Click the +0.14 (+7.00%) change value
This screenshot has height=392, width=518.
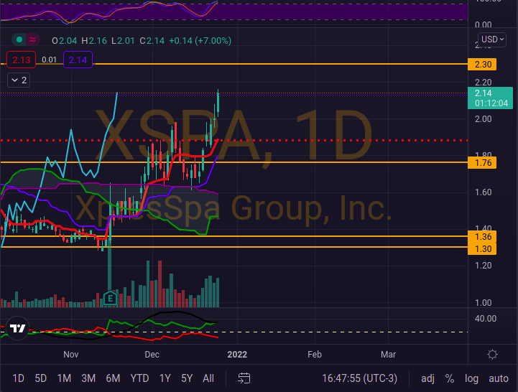click(x=200, y=41)
